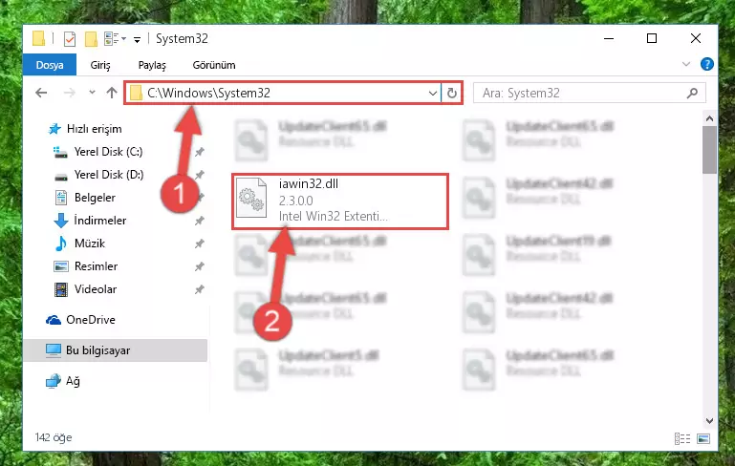Click the search magnifier icon

[x=692, y=94]
